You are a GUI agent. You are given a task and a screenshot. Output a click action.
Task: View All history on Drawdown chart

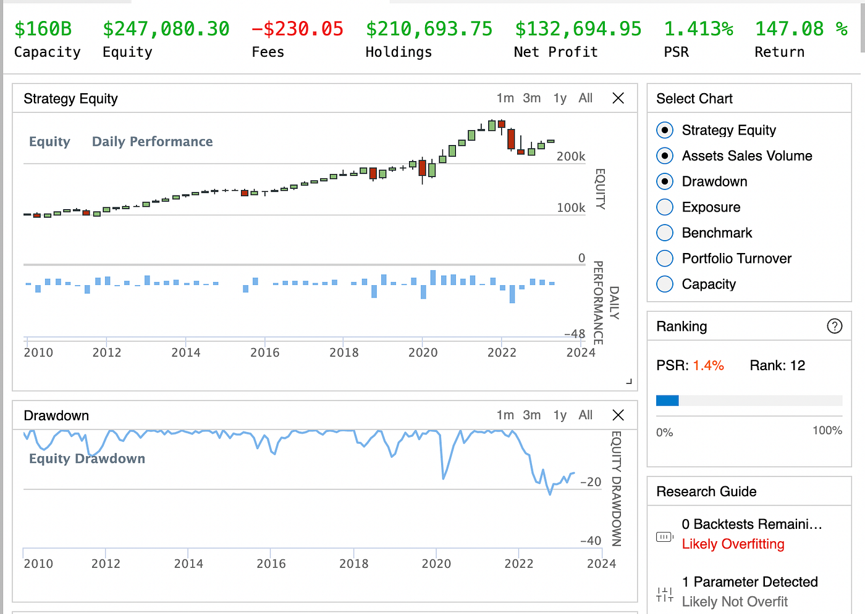pos(585,415)
